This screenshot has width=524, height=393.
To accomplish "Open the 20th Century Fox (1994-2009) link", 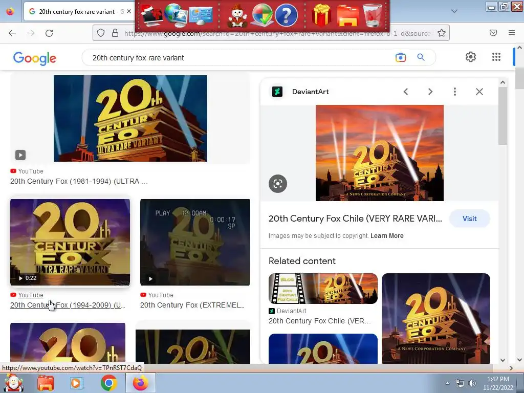I will (x=68, y=305).
